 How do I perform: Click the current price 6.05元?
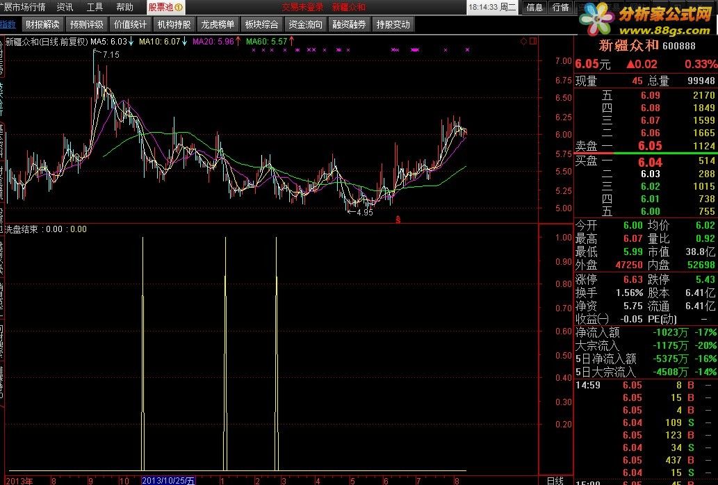tap(593, 65)
